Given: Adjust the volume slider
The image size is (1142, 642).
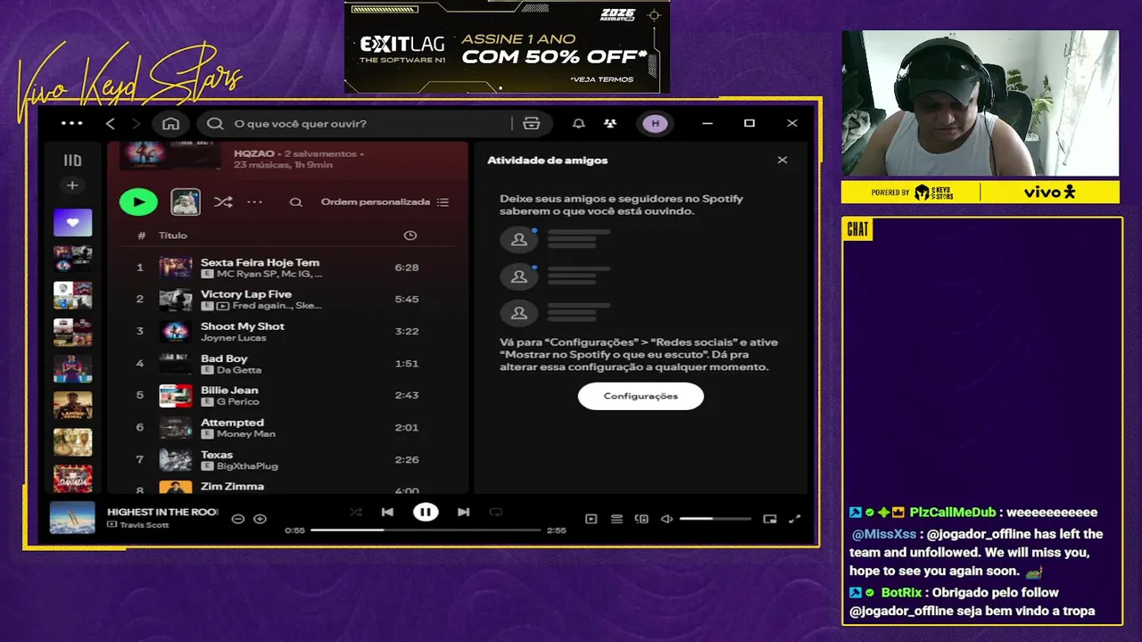Looking at the screenshot, I should tap(715, 519).
